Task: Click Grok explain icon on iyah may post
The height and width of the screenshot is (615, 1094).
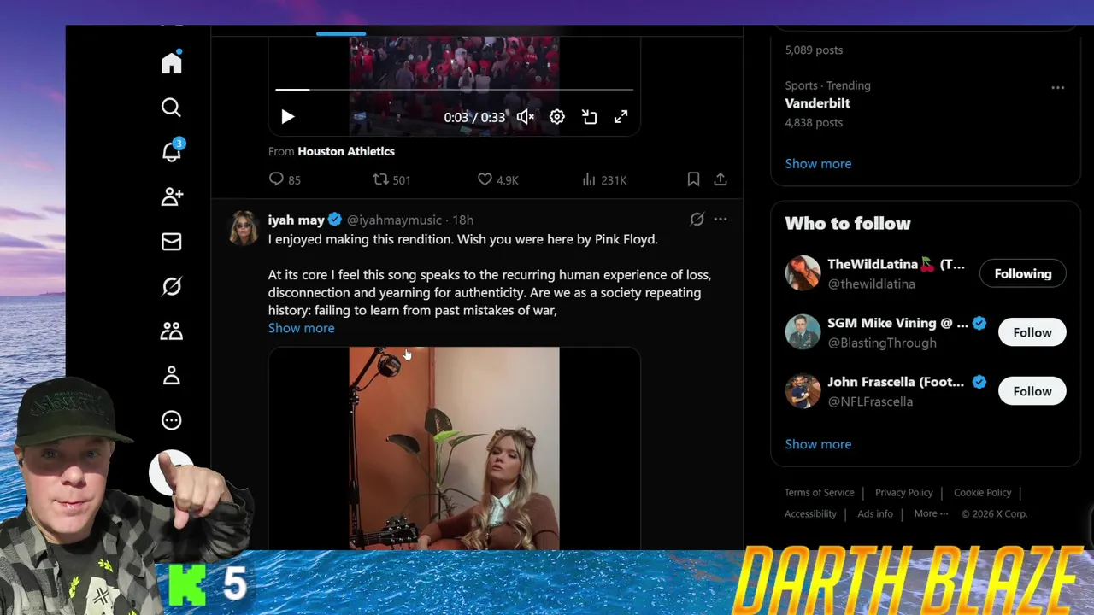Action: point(697,220)
